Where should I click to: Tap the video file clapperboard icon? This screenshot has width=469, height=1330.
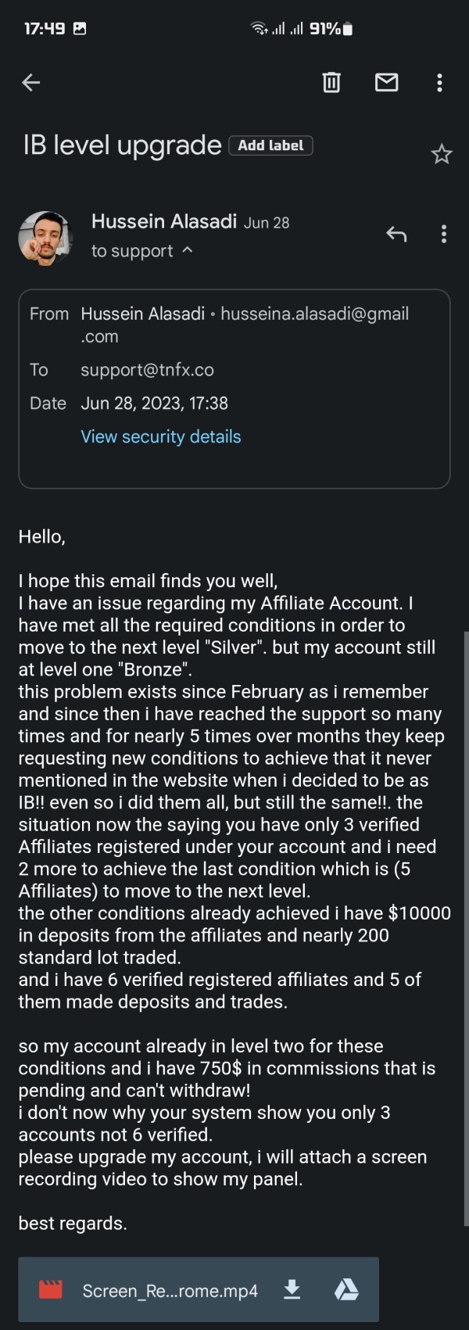pos(51,1289)
